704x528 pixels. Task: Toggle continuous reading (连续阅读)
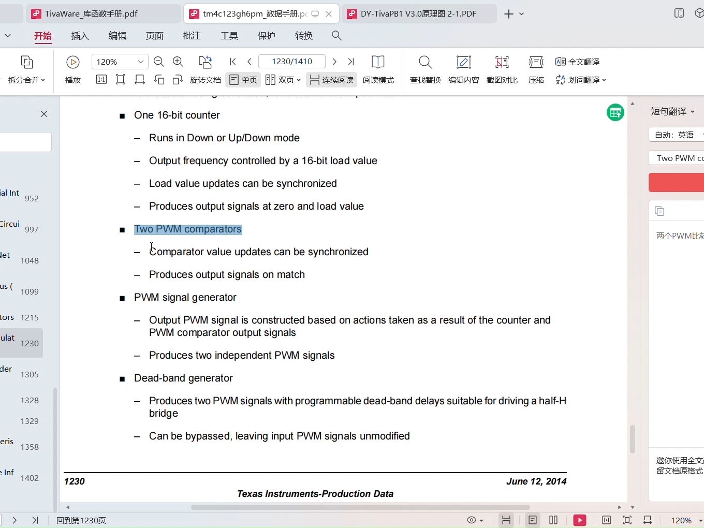coord(332,80)
